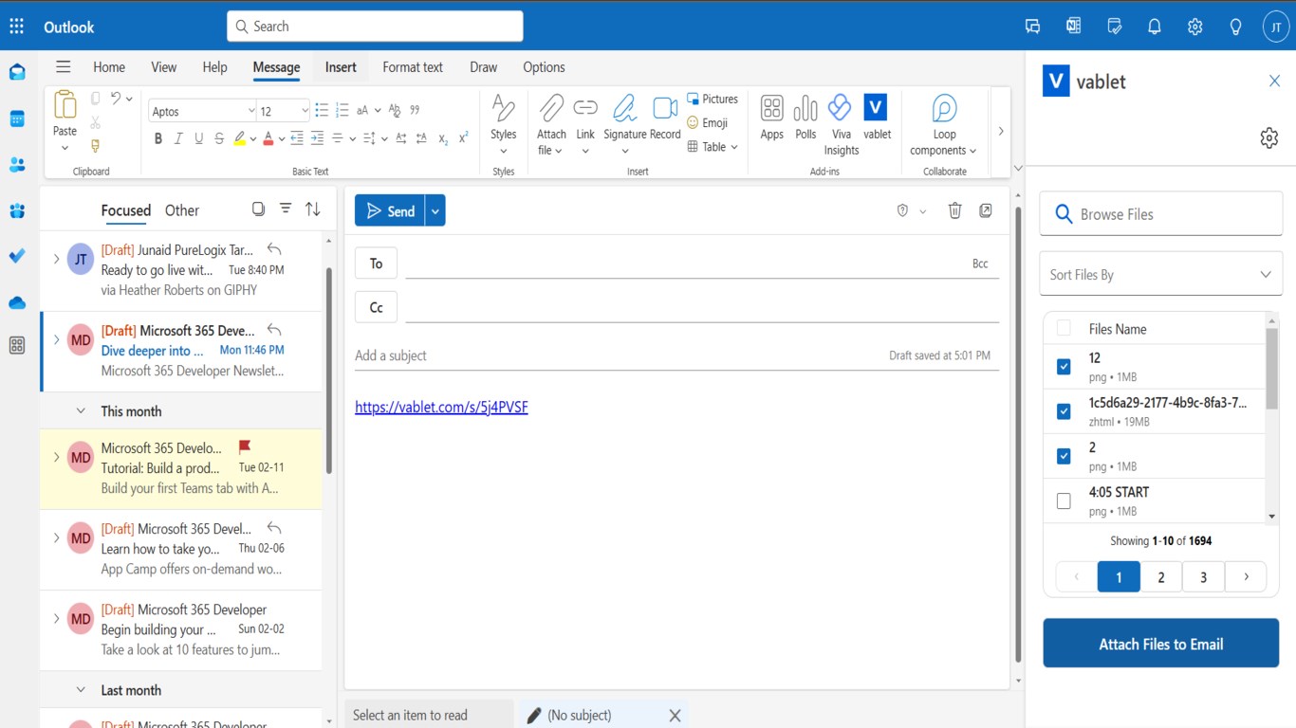Switch to the Other inbox tab
Viewport: 1296px width, 728px height.
pyautogui.click(x=182, y=210)
